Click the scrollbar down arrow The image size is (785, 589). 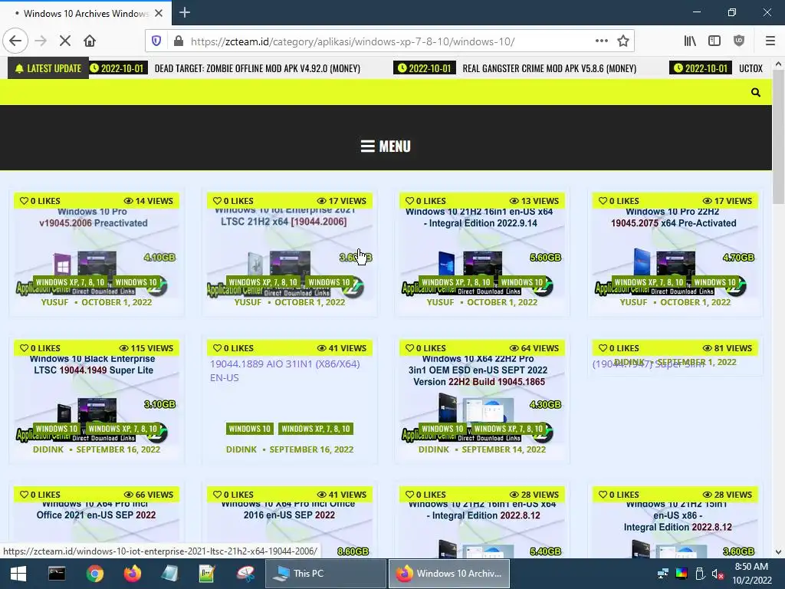(x=778, y=552)
